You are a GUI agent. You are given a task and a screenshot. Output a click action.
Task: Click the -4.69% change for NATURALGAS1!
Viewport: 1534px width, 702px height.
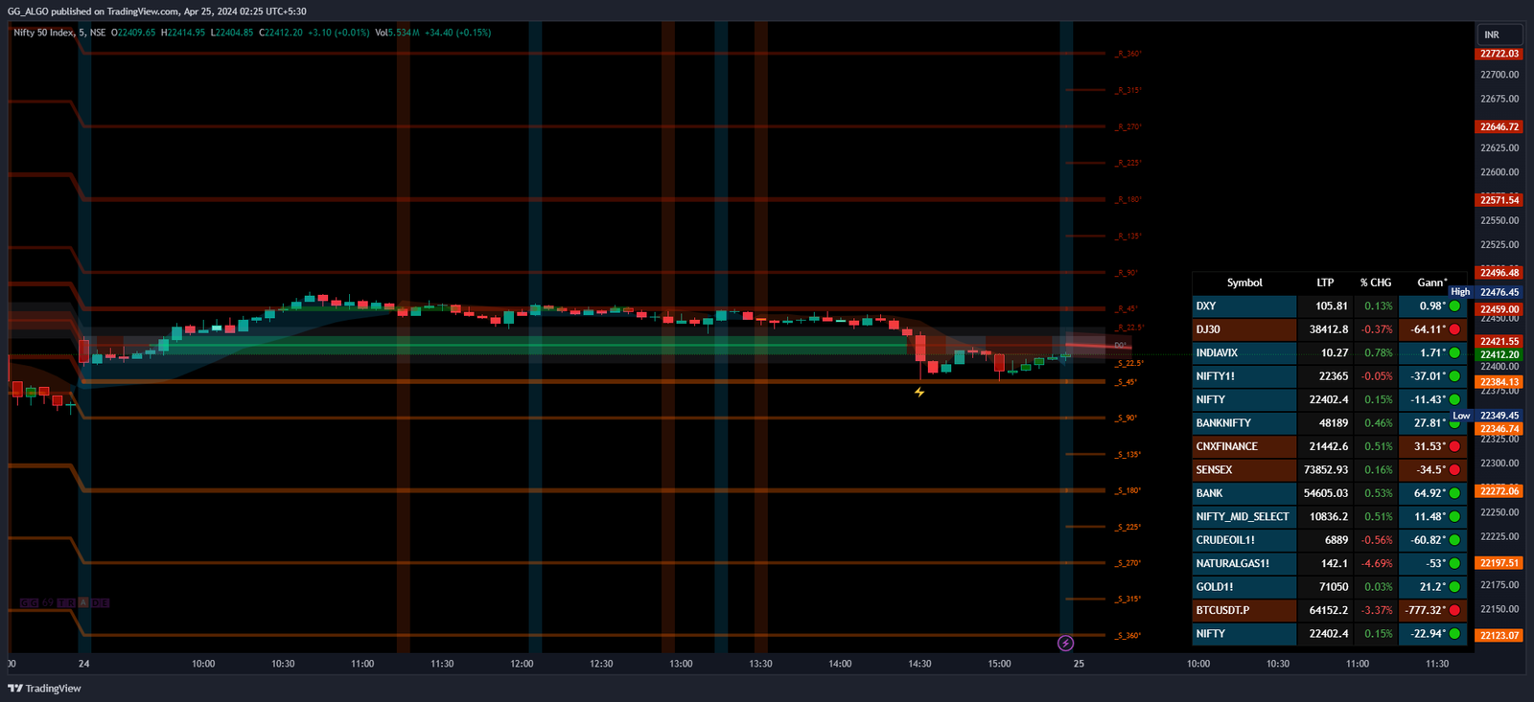pyautogui.click(x=1377, y=563)
